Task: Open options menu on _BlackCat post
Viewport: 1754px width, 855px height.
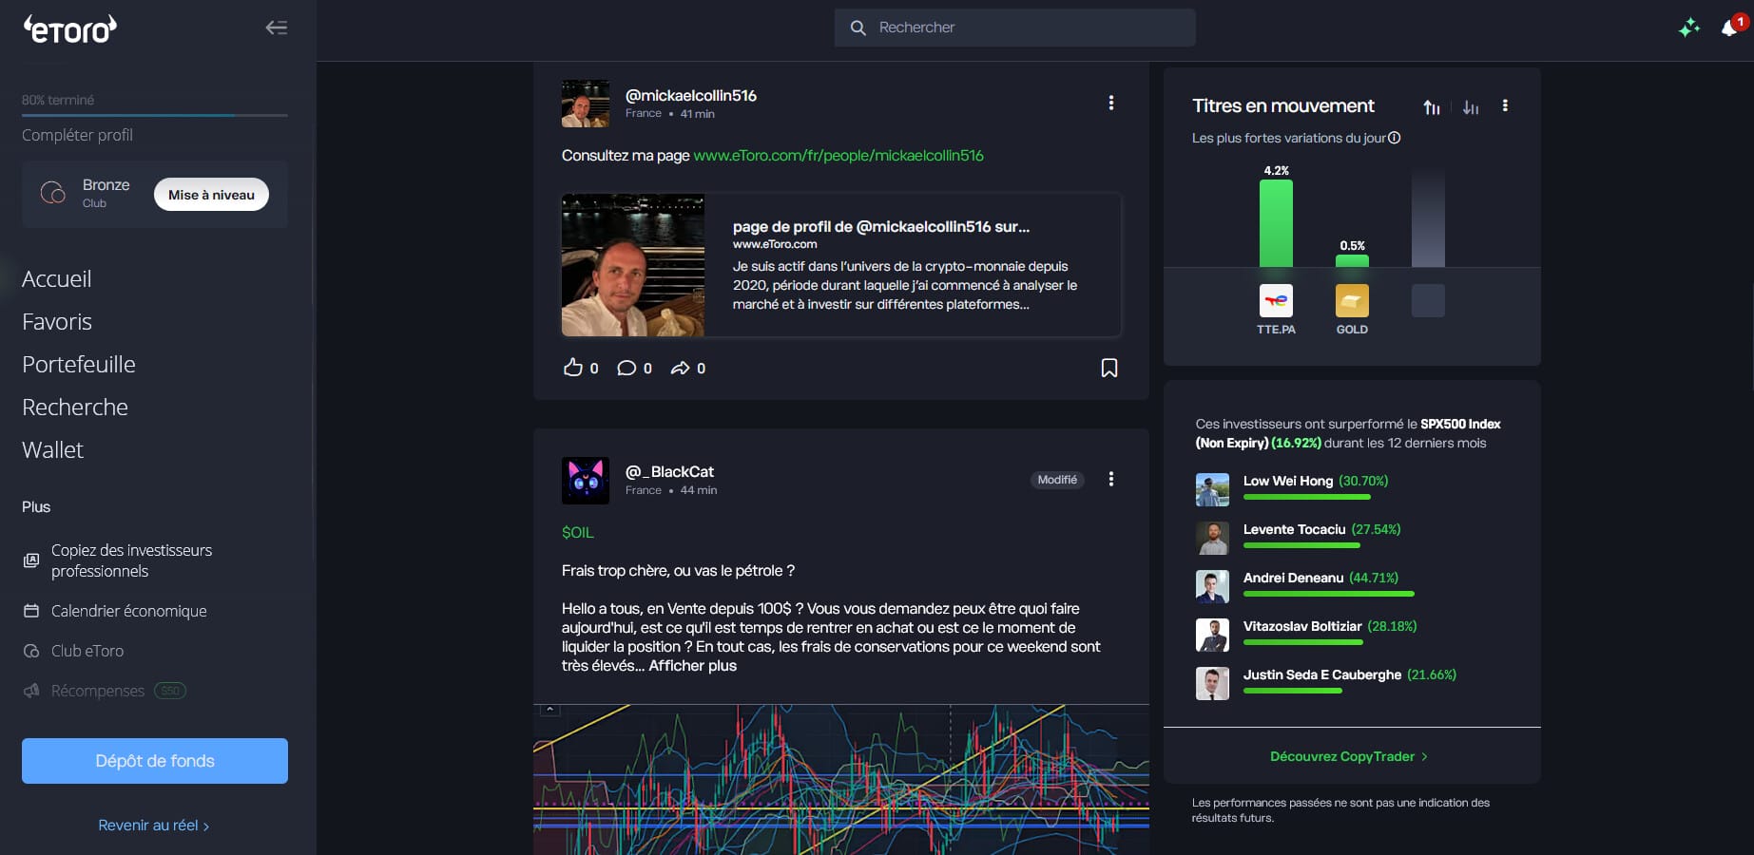Action: tap(1110, 479)
